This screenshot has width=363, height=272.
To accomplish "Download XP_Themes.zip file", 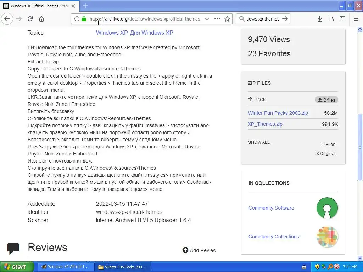I will [265, 124].
